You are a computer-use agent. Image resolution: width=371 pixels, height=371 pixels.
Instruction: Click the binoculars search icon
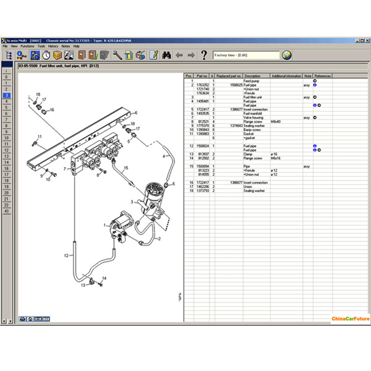pyautogui.click(x=166, y=55)
